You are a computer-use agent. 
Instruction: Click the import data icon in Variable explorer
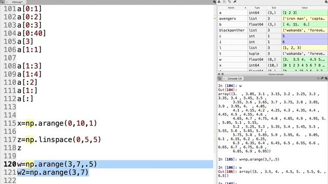coord(219,2)
